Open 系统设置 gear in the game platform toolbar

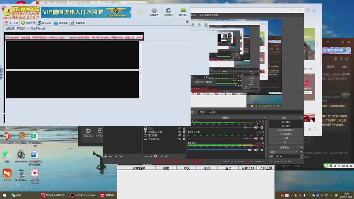[154, 12]
